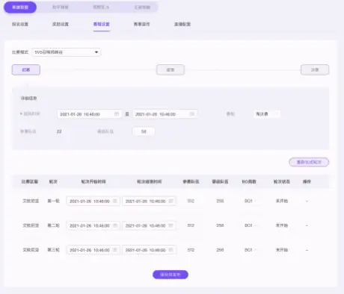
Task: Switch to the 直播配置 tab
Action: point(182,24)
